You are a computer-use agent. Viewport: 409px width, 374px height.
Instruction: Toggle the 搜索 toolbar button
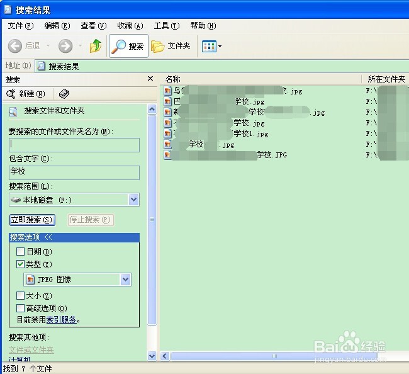[x=128, y=46]
